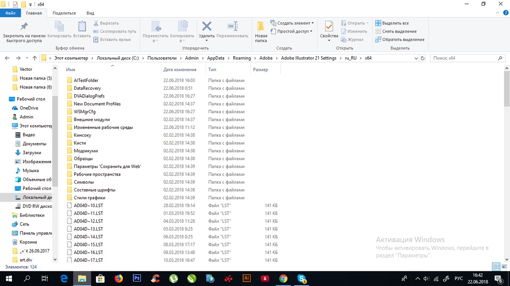Select the Главная ribbon tab
Screen dimensions: 510x286
pyautogui.click(x=34, y=13)
